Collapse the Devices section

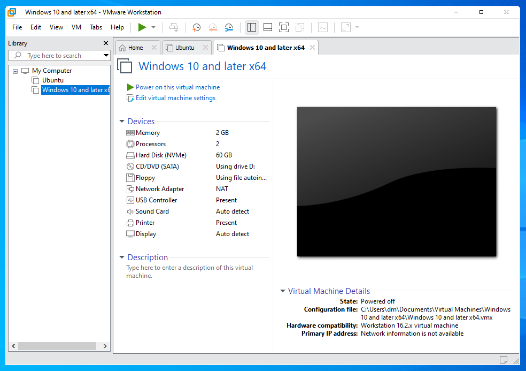[122, 122]
